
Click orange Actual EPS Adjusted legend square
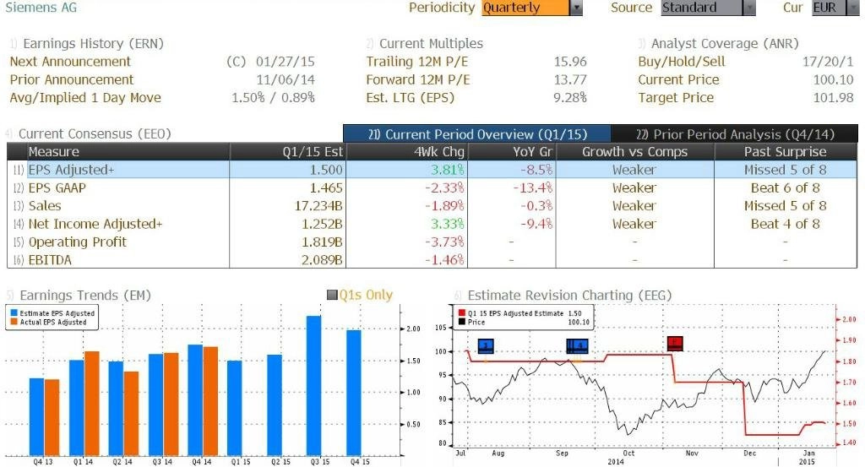click(x=14, y=322)
